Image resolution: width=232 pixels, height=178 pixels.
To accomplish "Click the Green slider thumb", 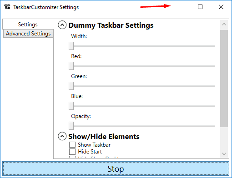I will [71, 86].
